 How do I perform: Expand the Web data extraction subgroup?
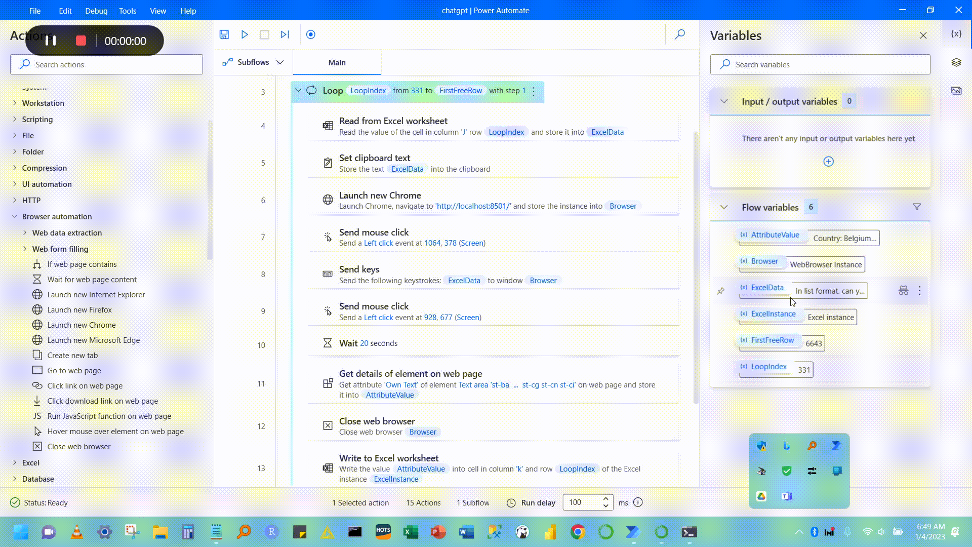[x=25, y=232]
